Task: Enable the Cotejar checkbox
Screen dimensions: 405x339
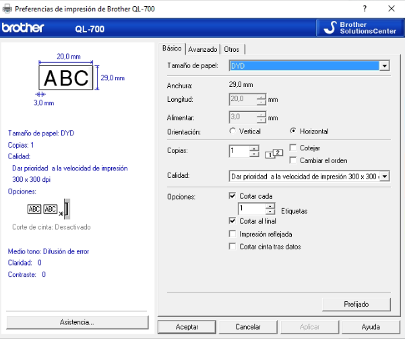Action: 293,148
